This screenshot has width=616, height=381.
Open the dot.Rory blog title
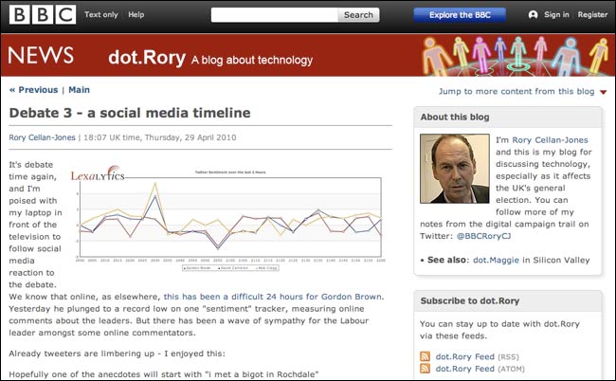(x=147, y=58)
